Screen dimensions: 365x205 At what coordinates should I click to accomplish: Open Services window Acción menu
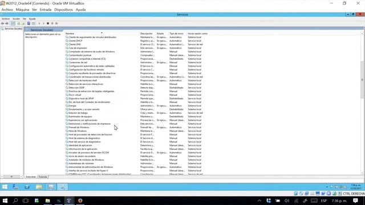[16, 19]
